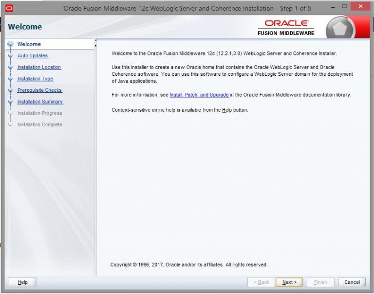Click the Installation Summary step bullet icon
Image resolution: width=374 pixels, height=294 pixels.
(x=10, y=102)
